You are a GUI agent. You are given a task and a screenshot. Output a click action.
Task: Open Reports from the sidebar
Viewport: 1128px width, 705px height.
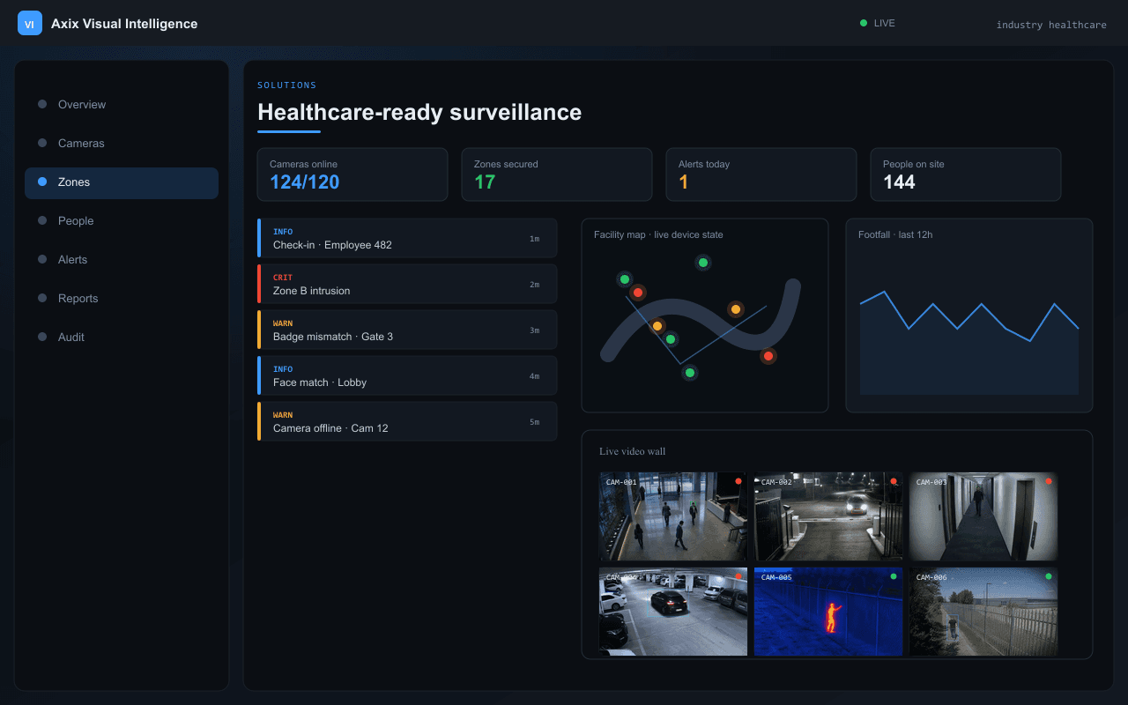tap(122, 298)
